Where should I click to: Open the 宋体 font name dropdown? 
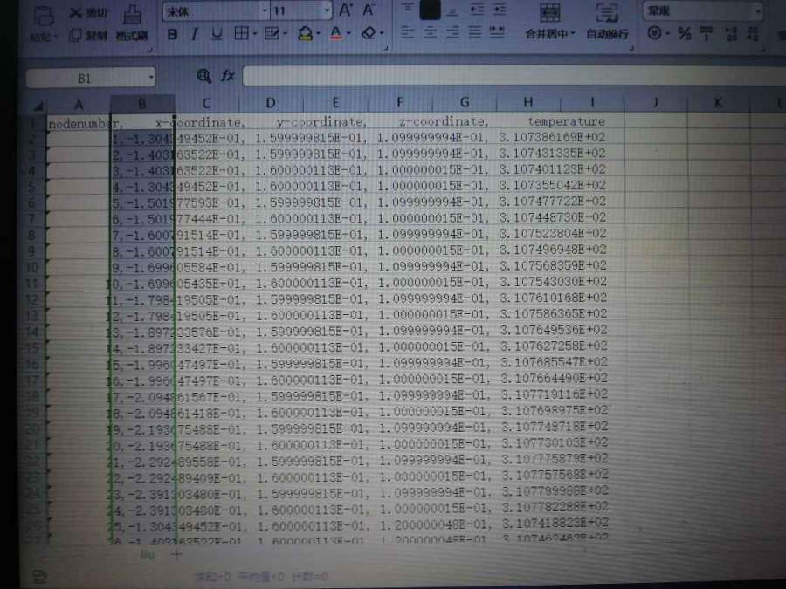264,11
